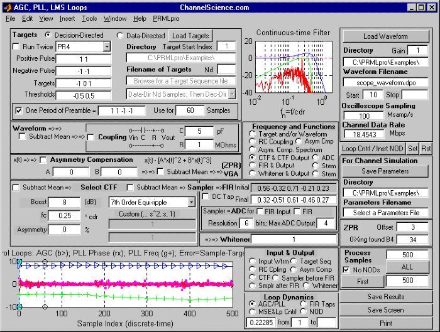Image resolution: width=440 pixels, height=332 pixels.
Task: Enable Asymmetry Compensation checkbox
Action: tap(43, 159)
